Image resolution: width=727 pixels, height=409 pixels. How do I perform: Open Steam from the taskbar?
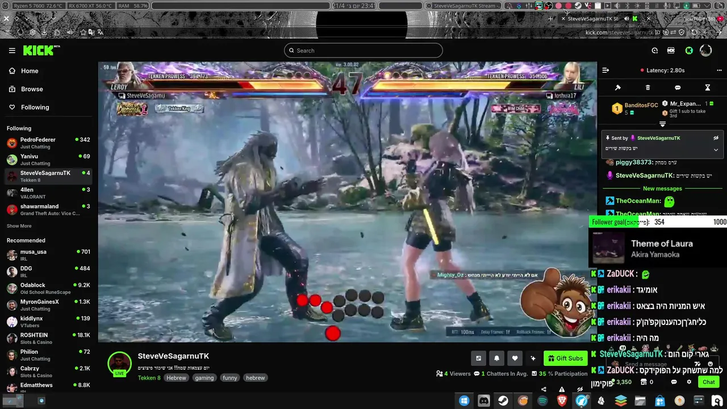coord(503,400)
